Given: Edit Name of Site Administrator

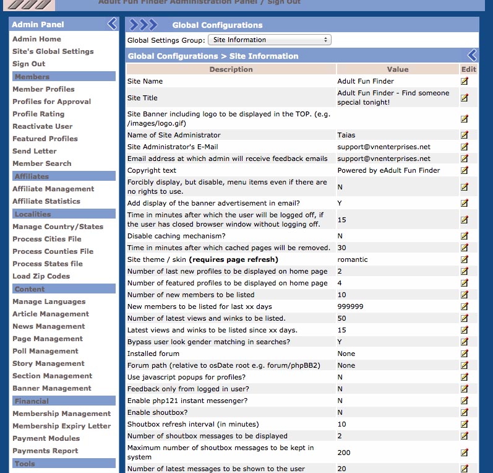Looking at the screenshot, I should pyautogui.click(x=465, y=135).
